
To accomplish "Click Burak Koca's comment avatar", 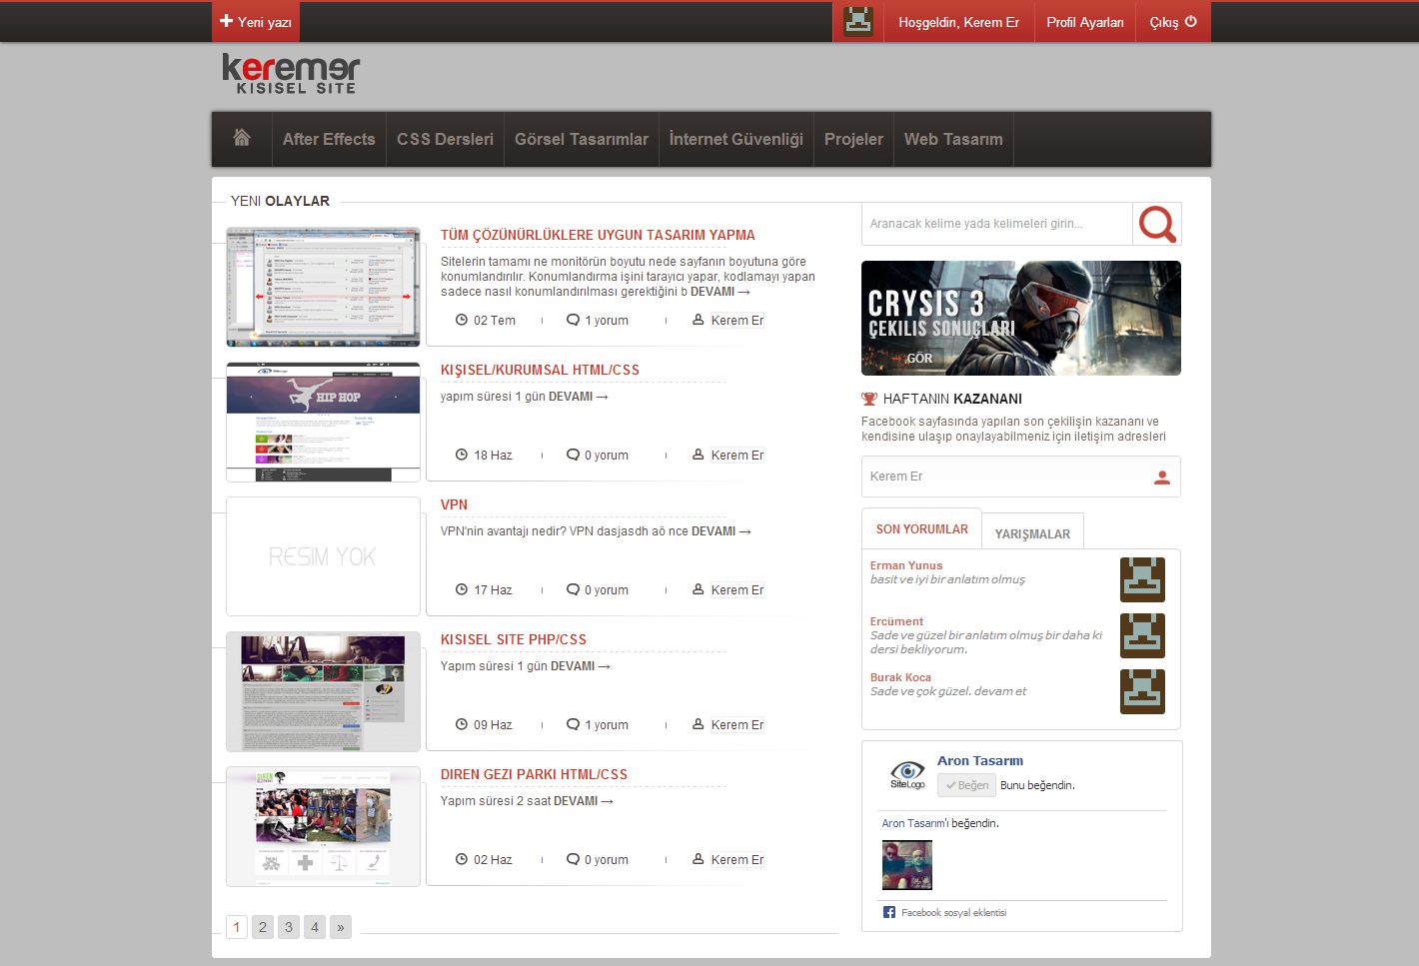I will 1142,691.
